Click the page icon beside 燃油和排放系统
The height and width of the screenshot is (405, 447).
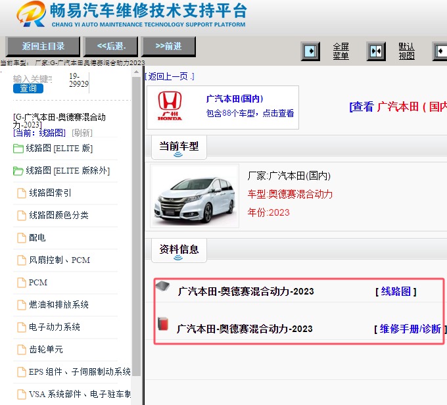click(22, 304)
